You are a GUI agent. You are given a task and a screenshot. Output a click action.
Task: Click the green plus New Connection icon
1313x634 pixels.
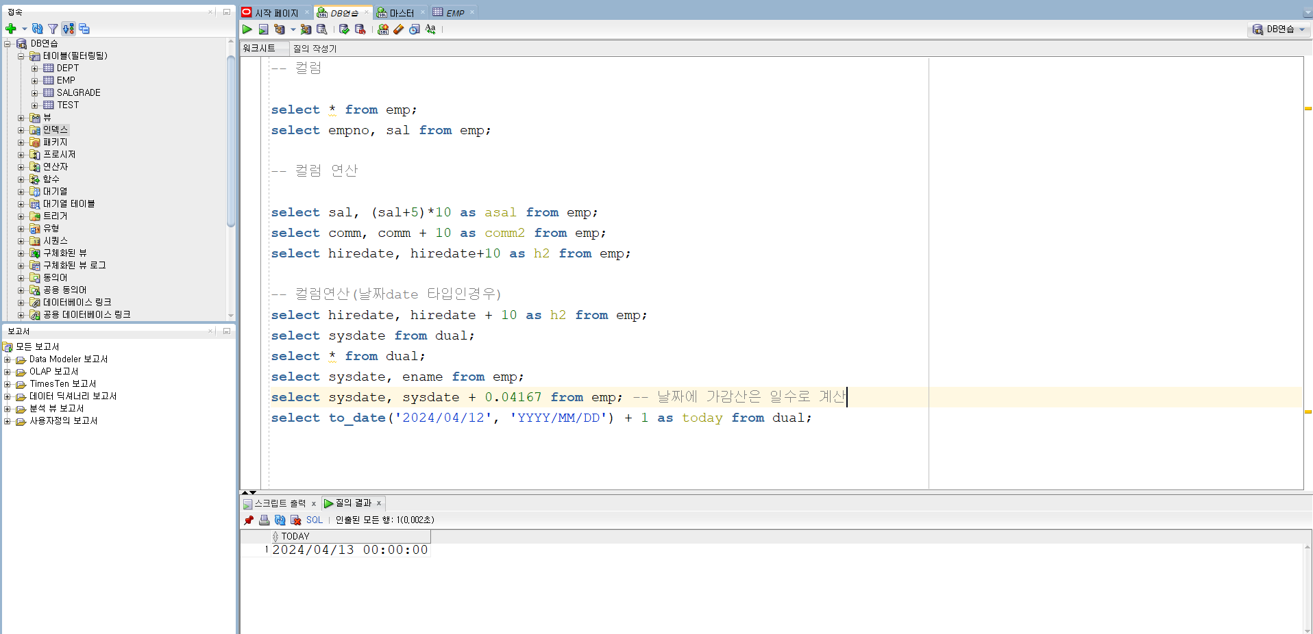[x=10, y=29]
